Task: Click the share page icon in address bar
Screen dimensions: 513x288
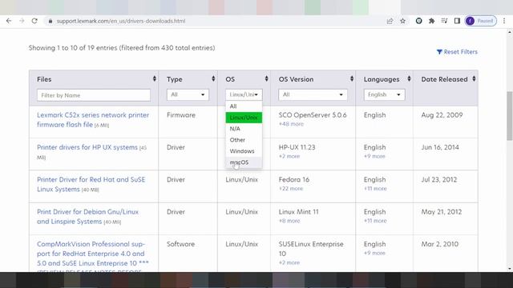Action: (390, 21)
